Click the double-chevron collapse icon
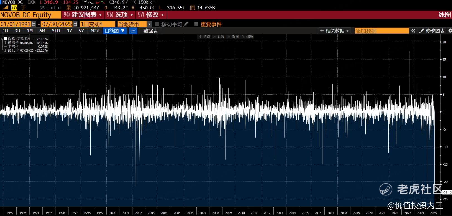452x216 pixels. [413, 31]
